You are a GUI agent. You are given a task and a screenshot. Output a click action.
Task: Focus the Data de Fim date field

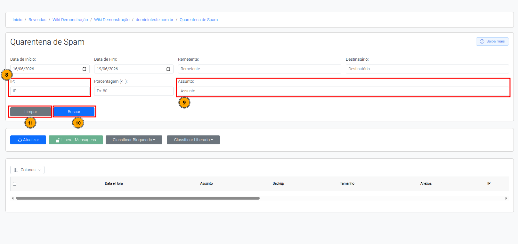(x=134, y=69)
